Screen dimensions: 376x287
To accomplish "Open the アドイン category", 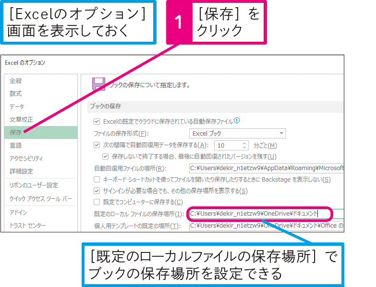I will click(18, 212).
